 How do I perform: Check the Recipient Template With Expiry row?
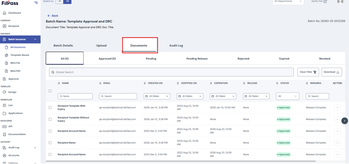[50, 107]
